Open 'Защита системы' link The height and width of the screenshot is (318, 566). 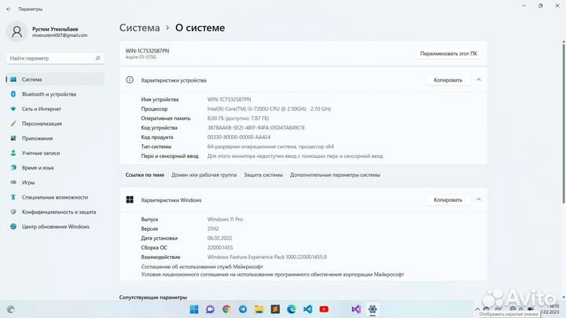point(263,175)
